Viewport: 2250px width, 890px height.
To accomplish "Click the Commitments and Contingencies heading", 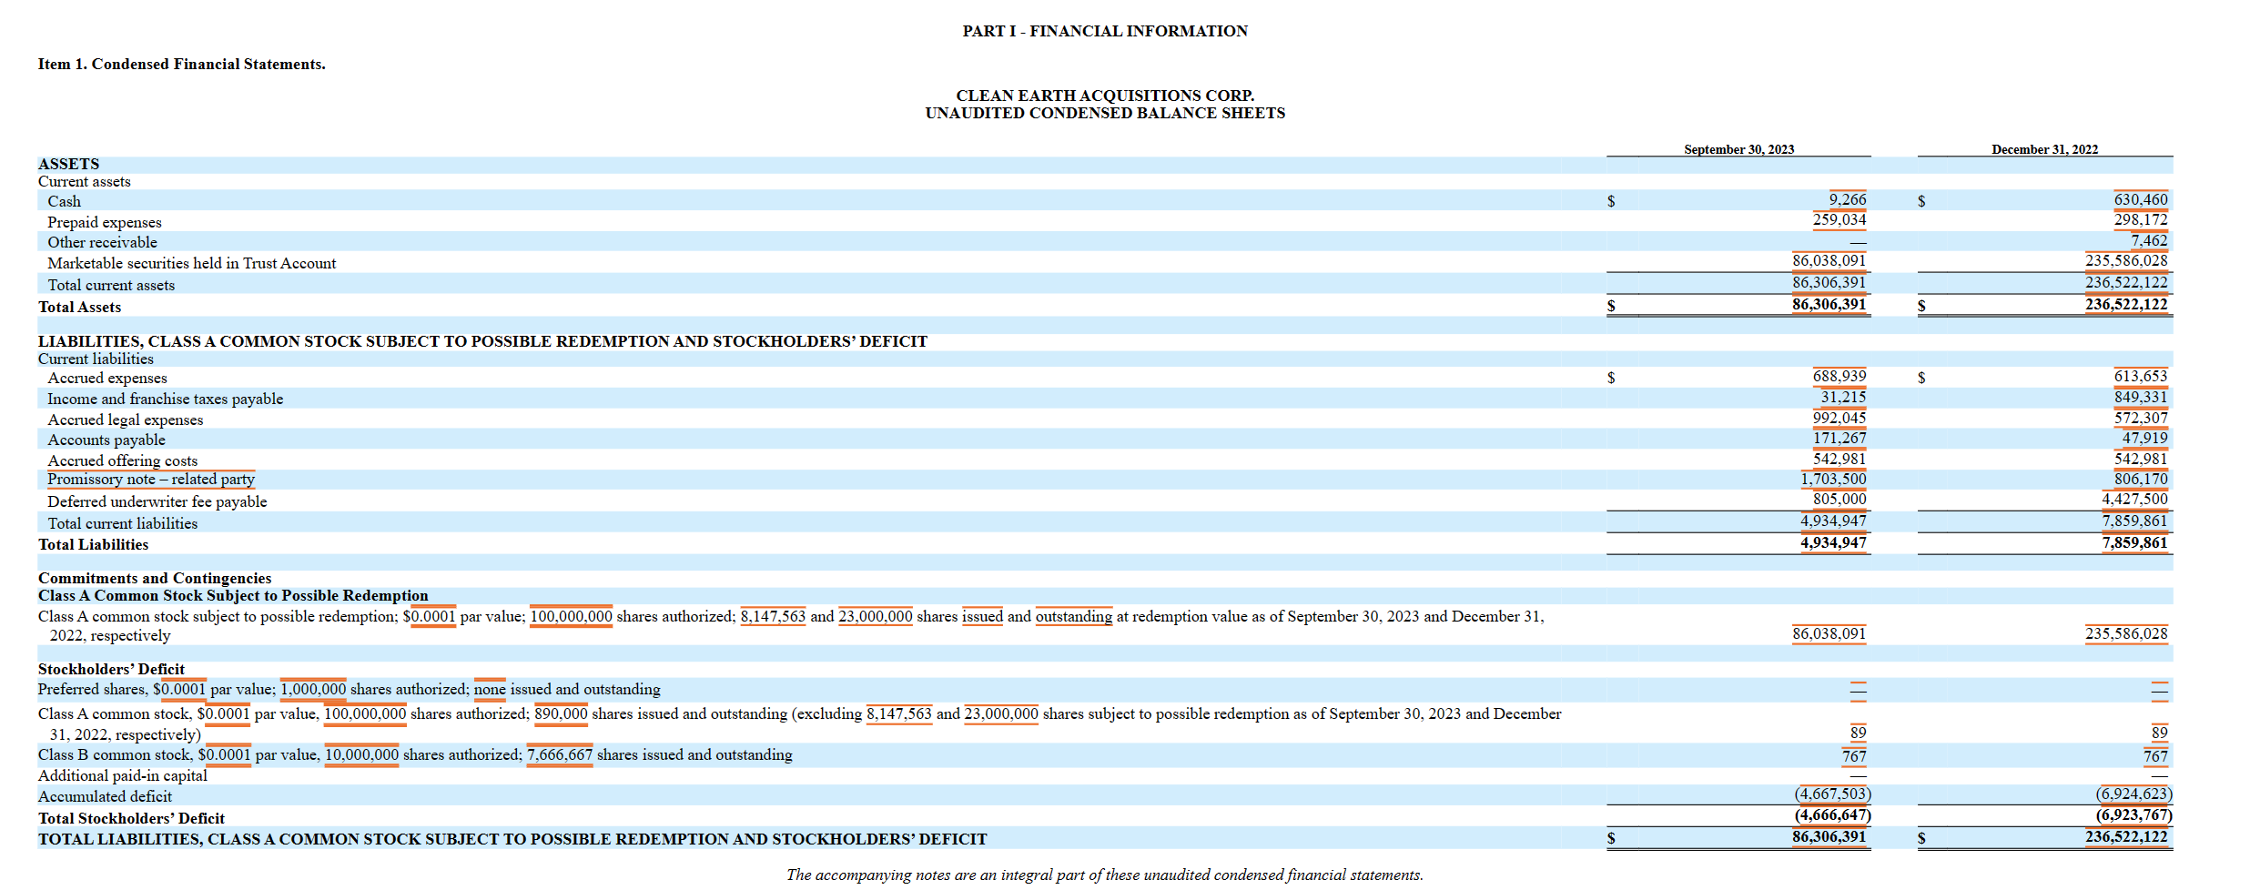I will [155, 578].
